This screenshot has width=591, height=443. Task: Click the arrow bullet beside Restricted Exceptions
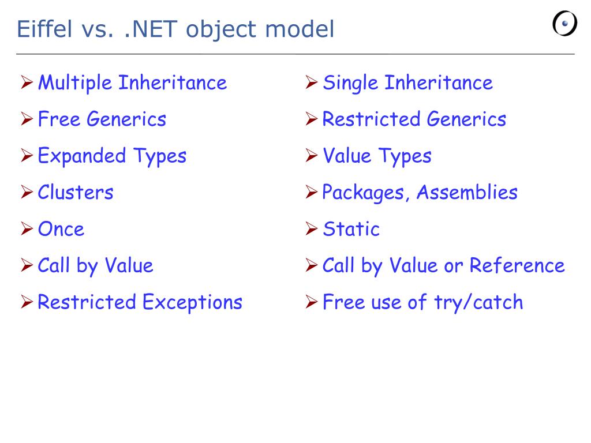click(x=27, y=301)
